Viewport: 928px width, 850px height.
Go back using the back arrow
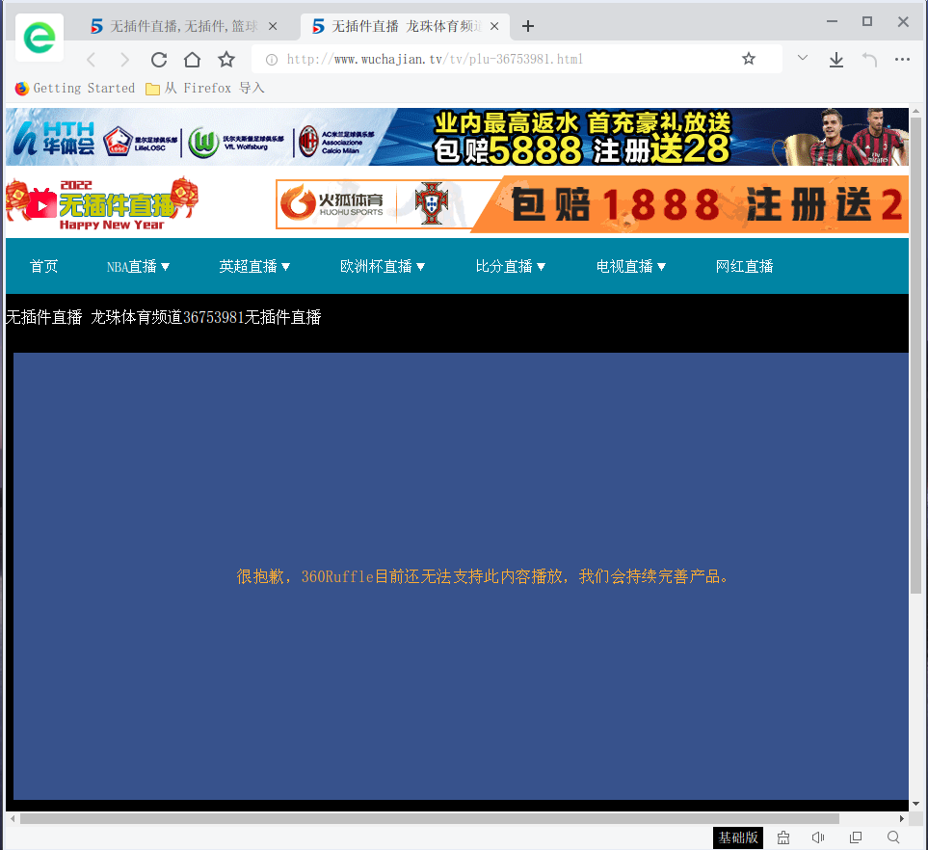pos(90,59)
